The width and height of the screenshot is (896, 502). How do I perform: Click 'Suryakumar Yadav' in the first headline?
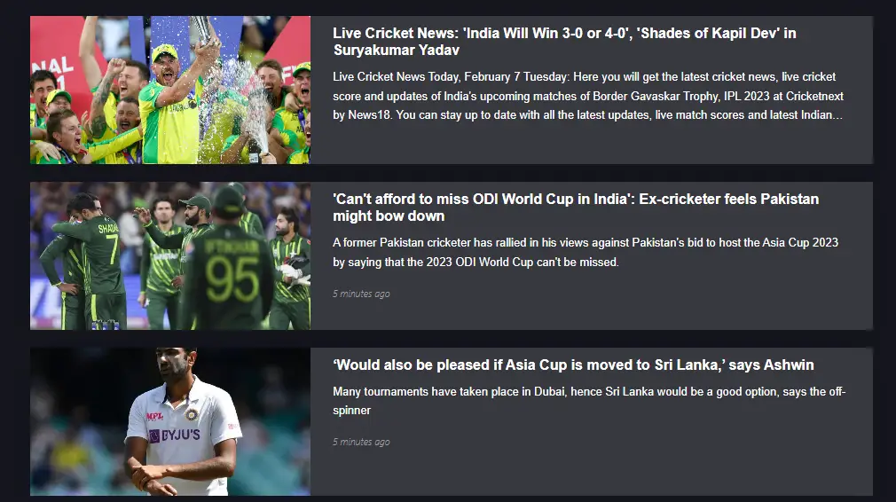(397, 51)
